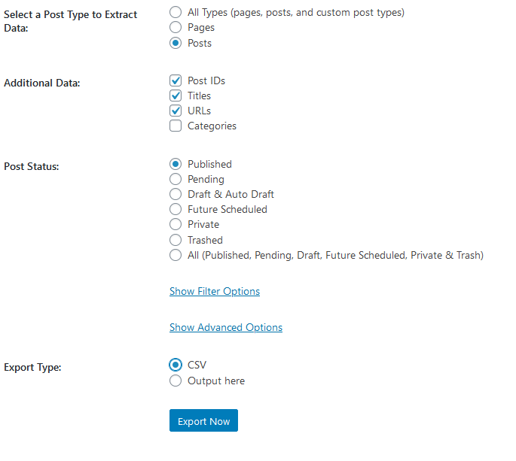Image resolution: width=516 pixels, height=461 pixels.
Task: Expand Show Filter Options
Action: click(215, 291)
